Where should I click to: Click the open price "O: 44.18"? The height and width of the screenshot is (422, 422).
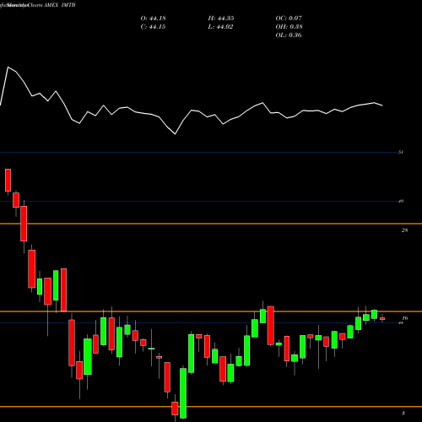(x=153, y=19)
